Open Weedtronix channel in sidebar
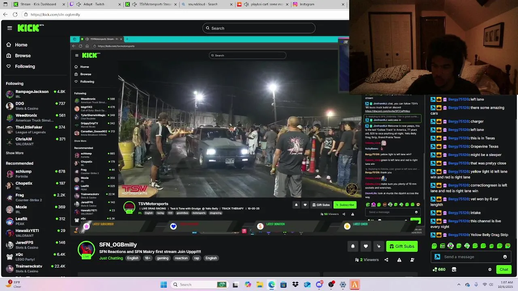The height and width of the screenshot is (291, 518). pos(36,118)
